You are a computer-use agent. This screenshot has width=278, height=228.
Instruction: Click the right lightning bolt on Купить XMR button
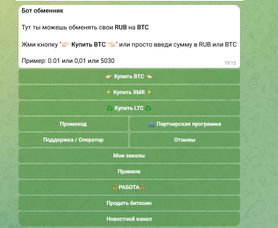pos(149,92)
